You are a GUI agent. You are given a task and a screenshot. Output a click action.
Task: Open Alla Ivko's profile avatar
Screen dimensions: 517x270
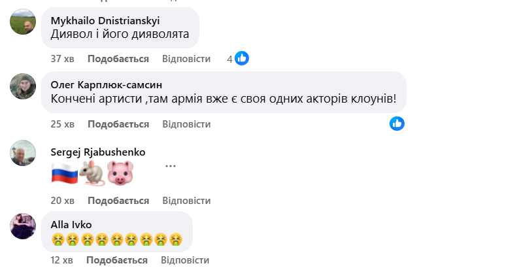24,226
